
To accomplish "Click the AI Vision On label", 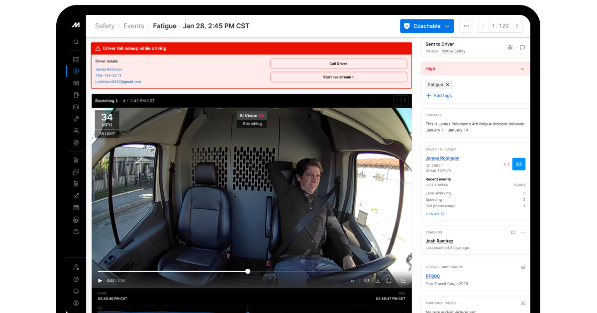I will (252, 116).
